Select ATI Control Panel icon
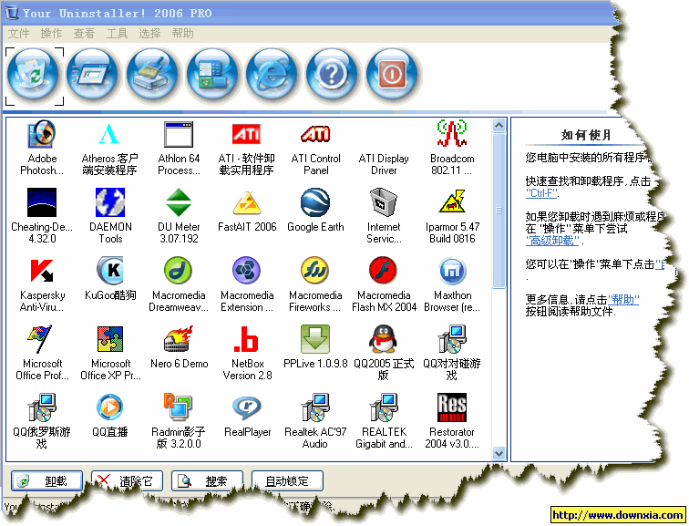Image resolution: width=689 pixels, height=526 pixels. pyautogui.click(x=315, y=134)
